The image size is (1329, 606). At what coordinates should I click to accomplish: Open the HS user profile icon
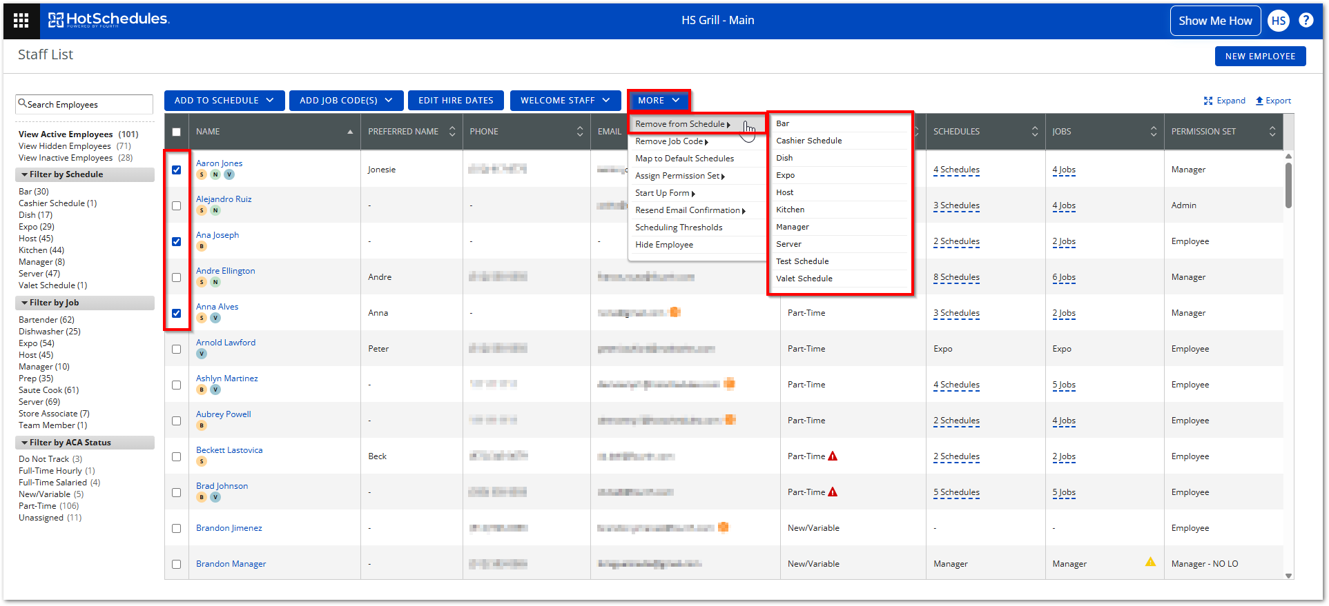point(1279,21)
